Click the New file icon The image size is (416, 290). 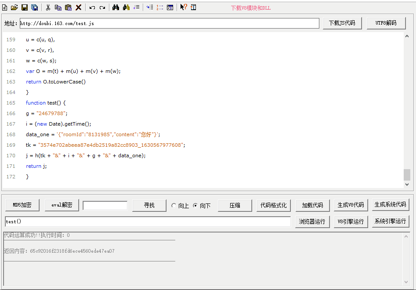click(x=5, y=7)
